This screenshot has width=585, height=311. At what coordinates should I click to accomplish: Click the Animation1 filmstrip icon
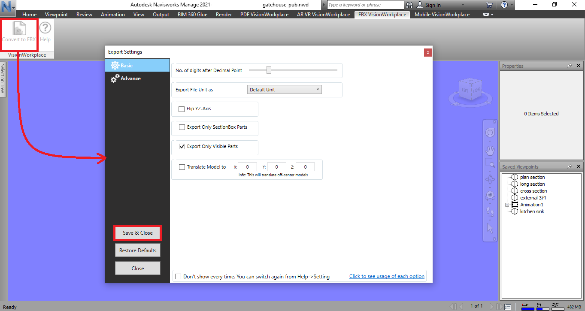[515, 205]
